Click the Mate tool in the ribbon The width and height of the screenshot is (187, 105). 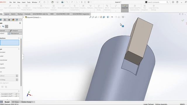(19, 7)
